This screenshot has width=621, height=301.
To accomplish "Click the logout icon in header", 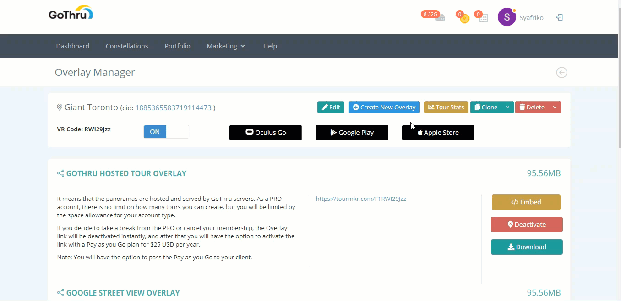I will (559, 17).
